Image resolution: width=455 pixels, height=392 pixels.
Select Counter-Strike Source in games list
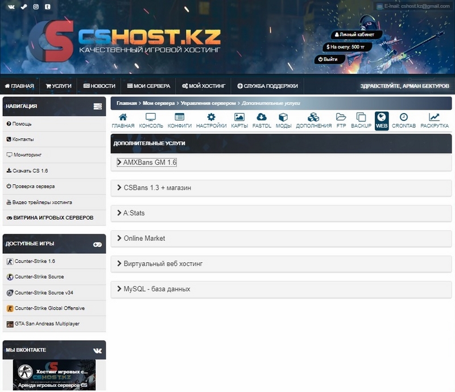click(x=35, y=277)
